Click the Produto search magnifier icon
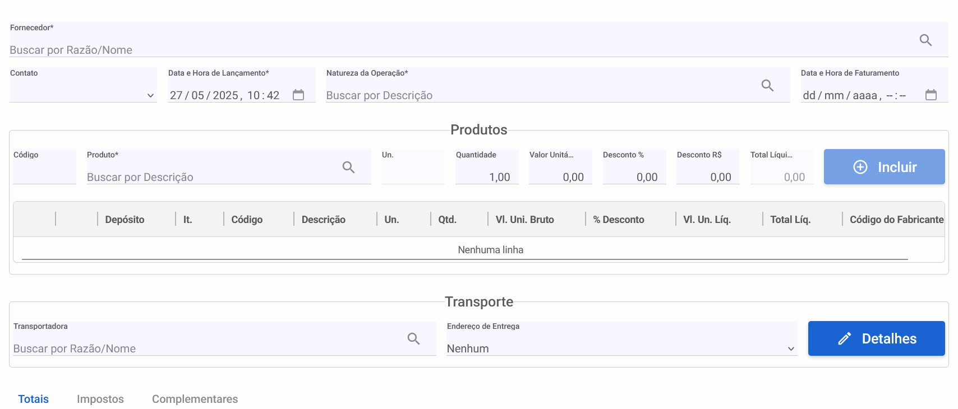The image size is (958, 409). click(x=348, y=168)
